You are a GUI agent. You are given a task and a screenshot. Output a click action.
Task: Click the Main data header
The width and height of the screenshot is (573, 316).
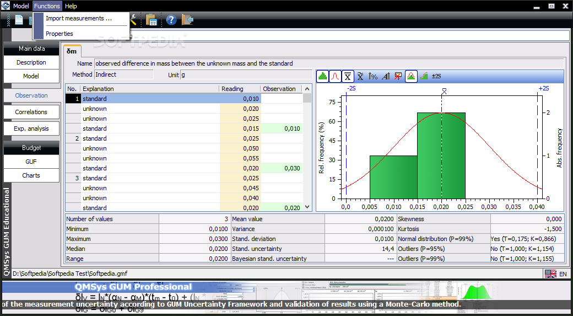tap(31, 49)
